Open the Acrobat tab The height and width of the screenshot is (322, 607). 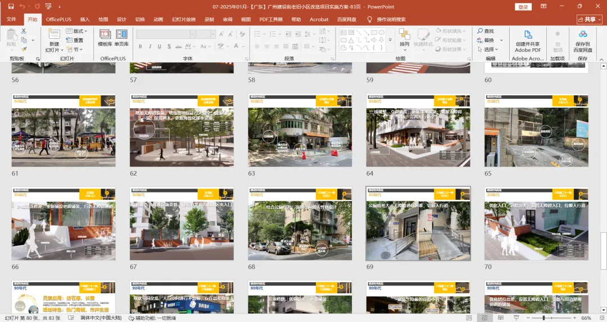tap(319, 19)
